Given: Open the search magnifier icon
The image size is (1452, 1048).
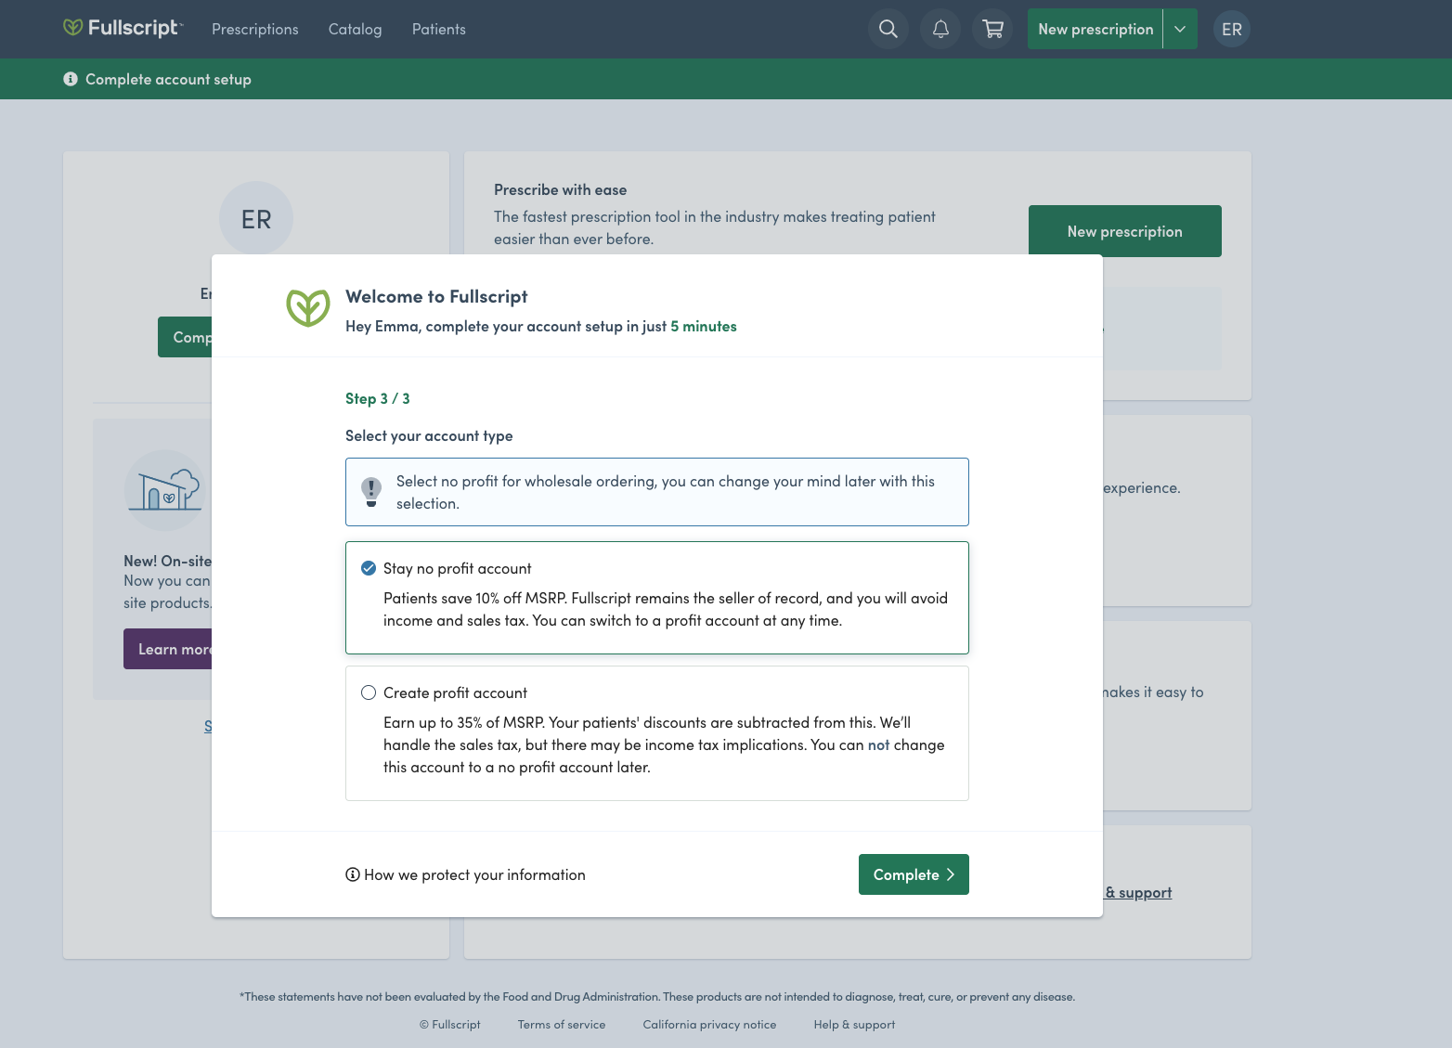Looking at the screenshot, I should (x=887, y=29).
